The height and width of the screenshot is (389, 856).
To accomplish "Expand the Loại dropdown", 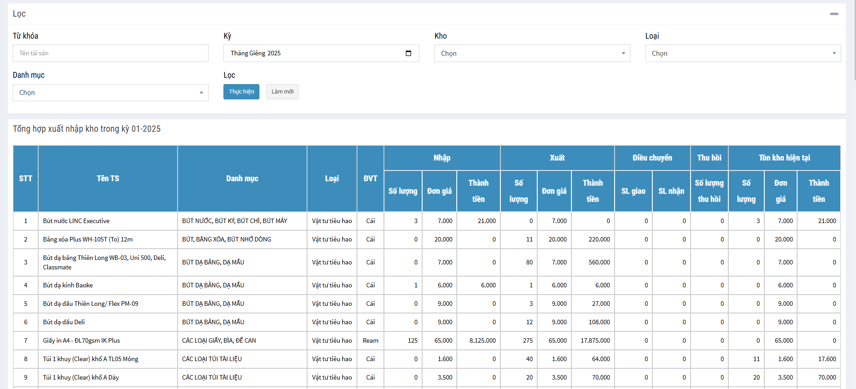I will (x=743, y=53).
